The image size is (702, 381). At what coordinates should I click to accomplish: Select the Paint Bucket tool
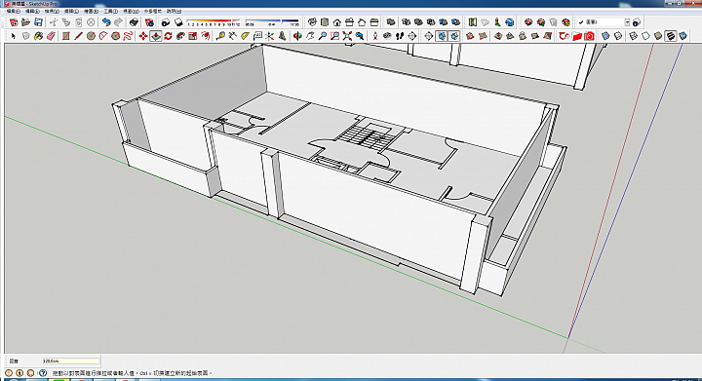click(x=38, y=36)
